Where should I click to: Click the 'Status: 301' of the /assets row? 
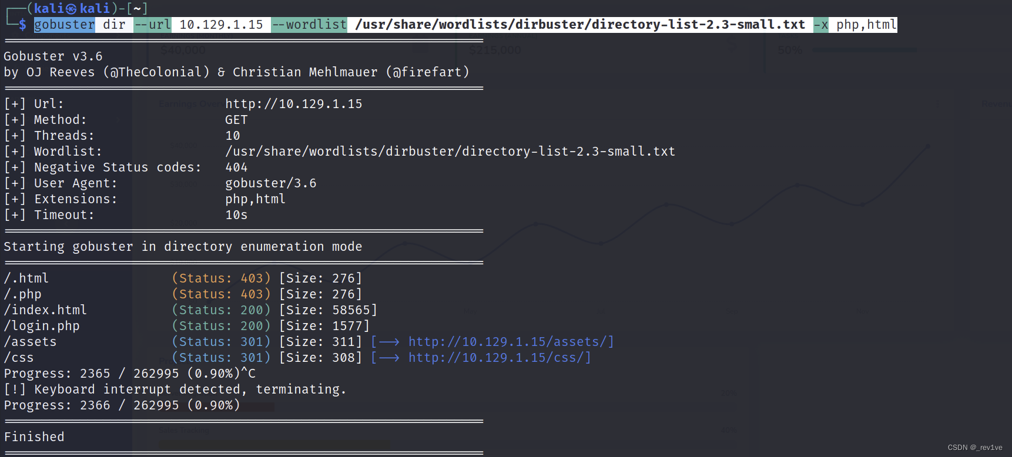click(221, 342)
